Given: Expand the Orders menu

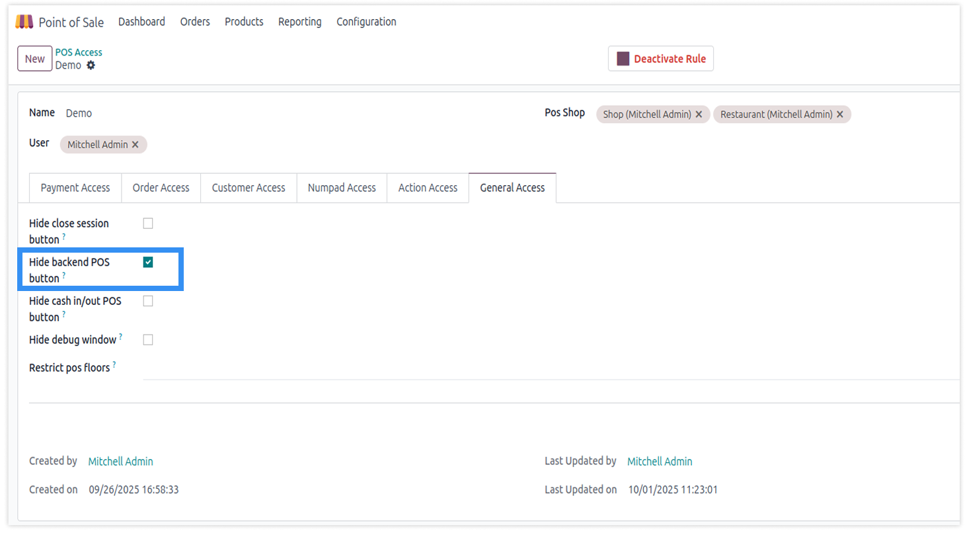Looking at the screenshot, I should coord(195,22).
